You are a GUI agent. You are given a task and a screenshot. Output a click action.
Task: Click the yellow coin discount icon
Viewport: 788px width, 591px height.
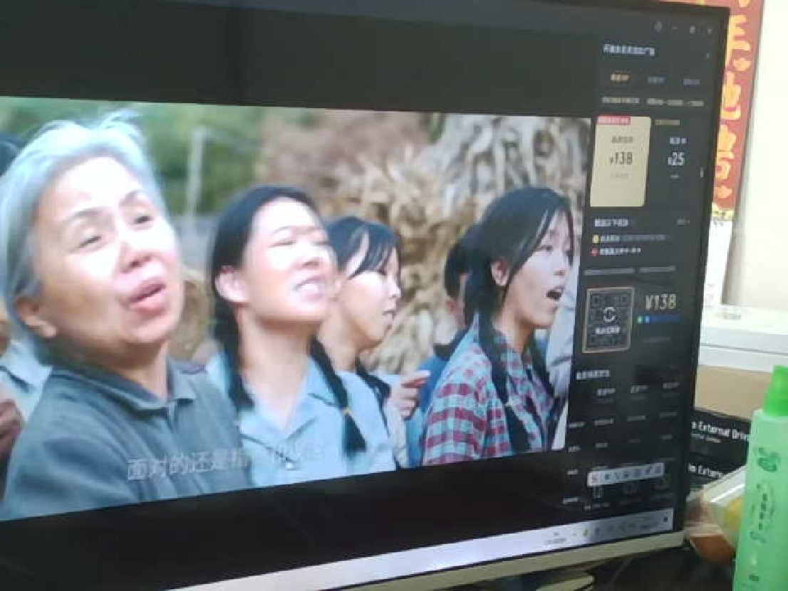click(x=596, y=239)
